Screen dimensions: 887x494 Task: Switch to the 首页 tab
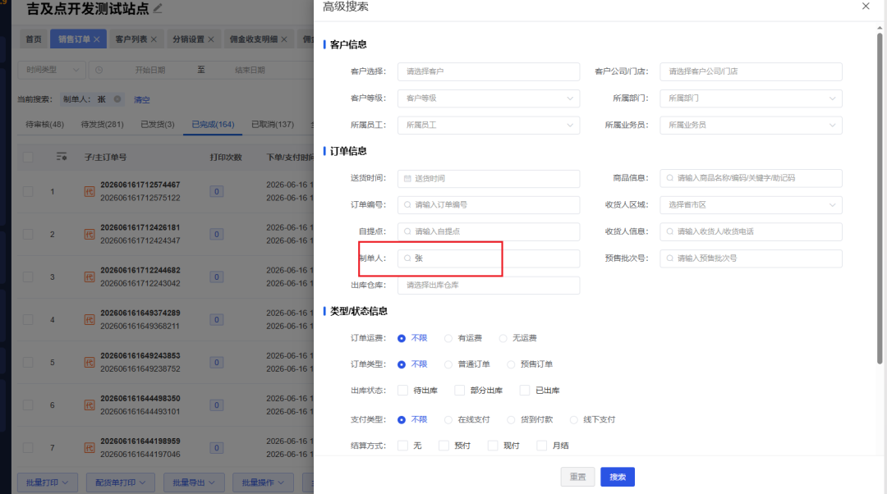tap(34, 39)
